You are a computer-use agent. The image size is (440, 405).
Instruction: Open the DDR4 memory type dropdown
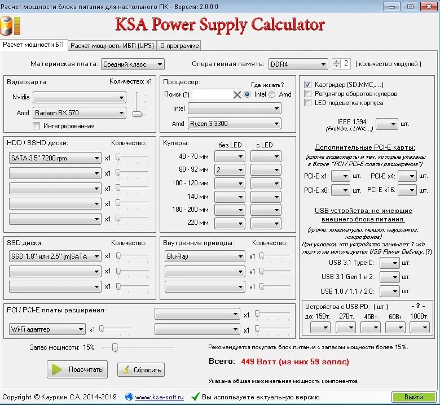[x=298, y=64]
